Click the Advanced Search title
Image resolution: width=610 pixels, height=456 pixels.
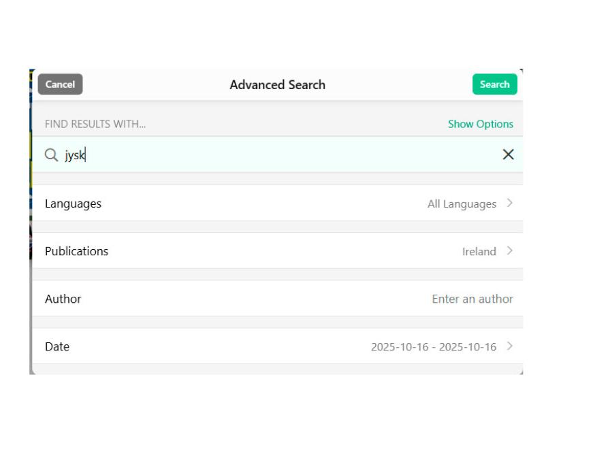[277, 84]
